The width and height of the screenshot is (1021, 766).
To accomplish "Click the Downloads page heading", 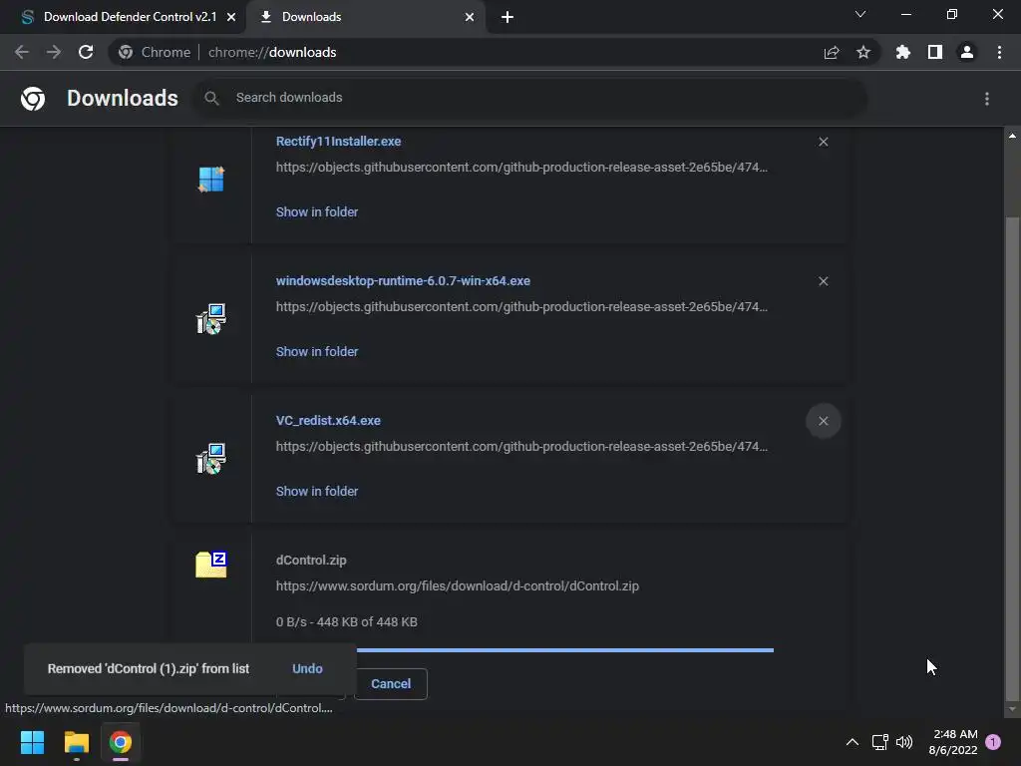I will [x=123, y=99].
